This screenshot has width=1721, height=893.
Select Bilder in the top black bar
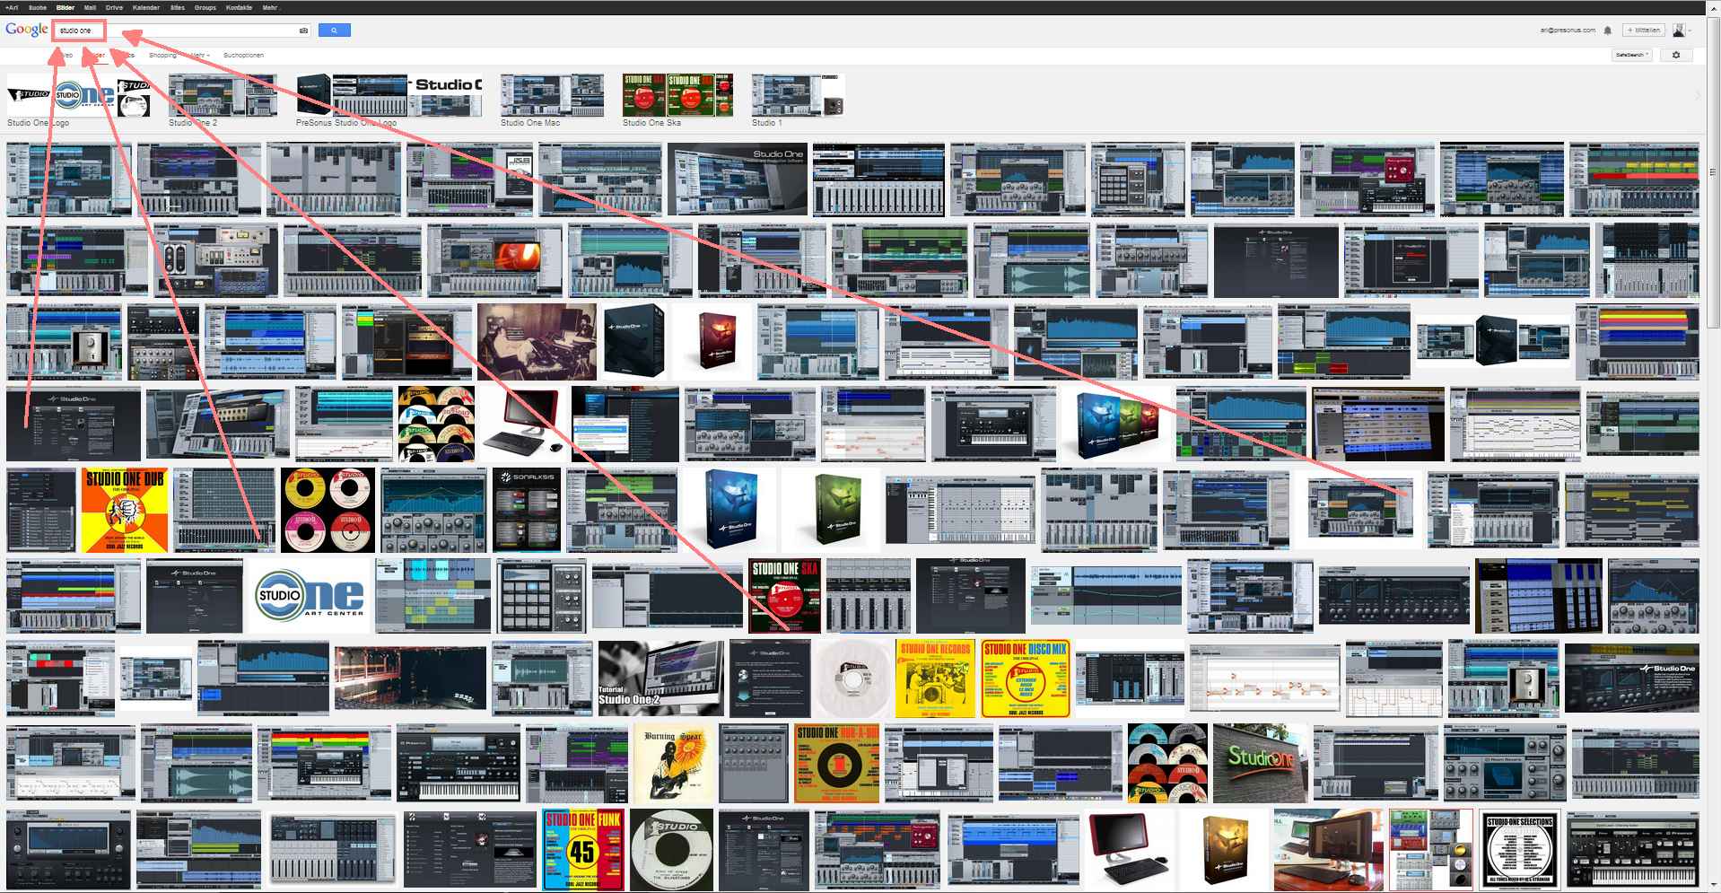(66, 7)
